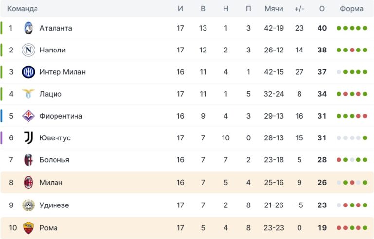Click the AC Milan club badge
Viewport: 374px width, 239px height.
(x=28, y=183)
